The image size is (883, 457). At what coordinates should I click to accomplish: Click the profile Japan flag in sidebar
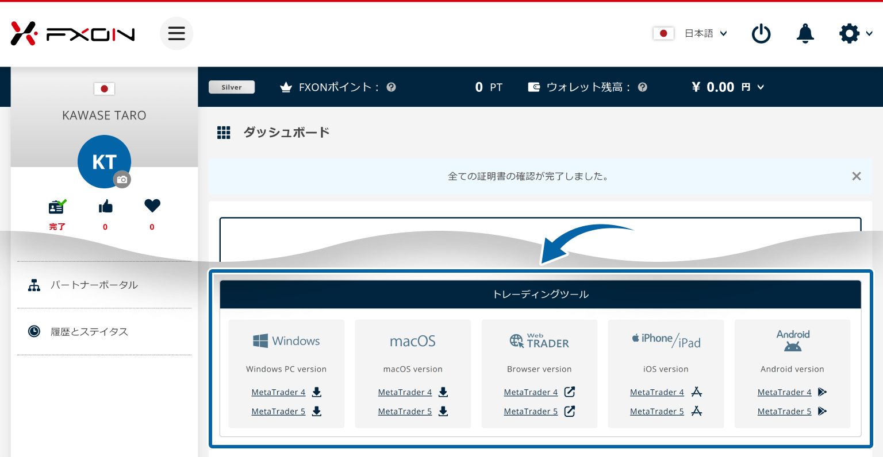click(x=104, y=89)
